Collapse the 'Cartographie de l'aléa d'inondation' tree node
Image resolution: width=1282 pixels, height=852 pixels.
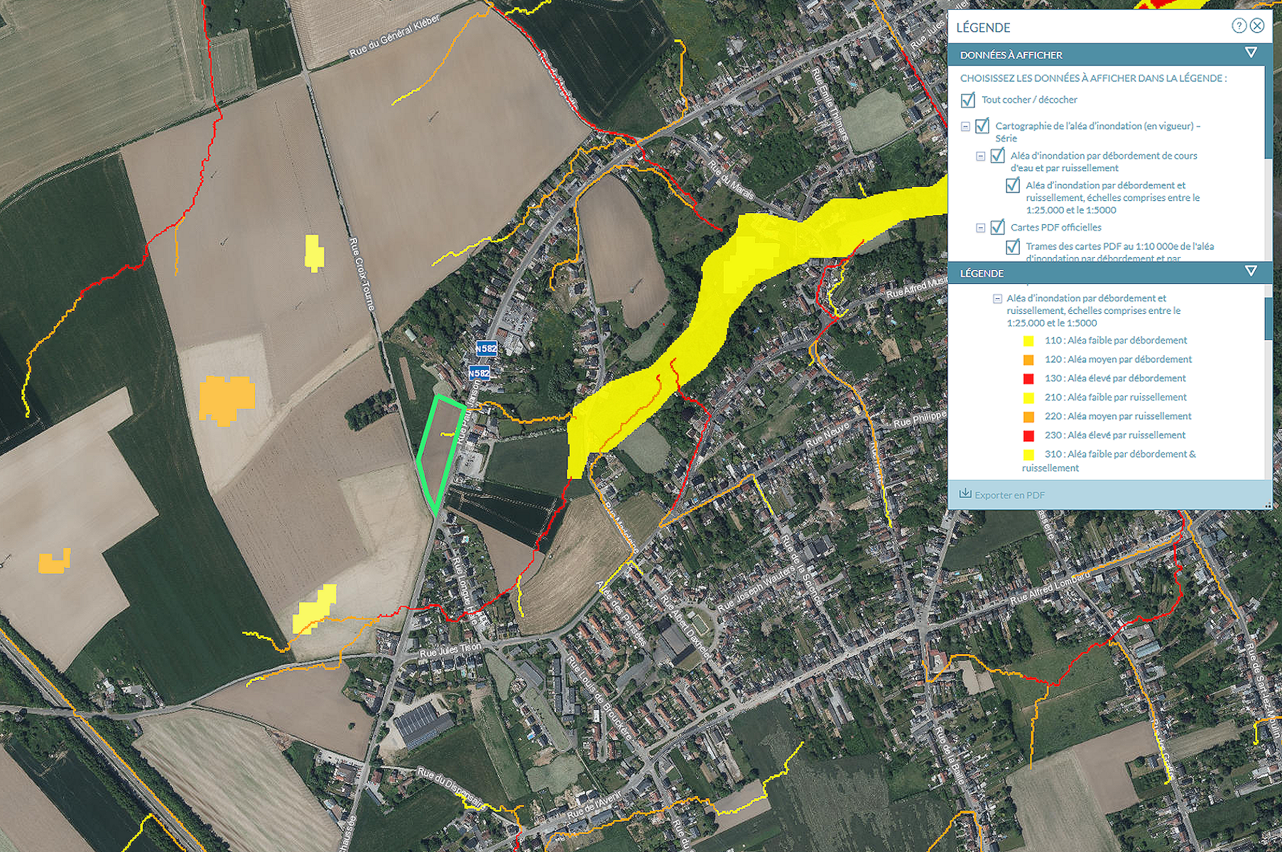965,127
